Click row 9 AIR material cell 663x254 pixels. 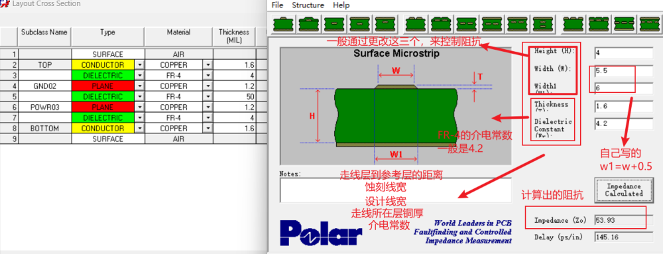coord(178,139)
